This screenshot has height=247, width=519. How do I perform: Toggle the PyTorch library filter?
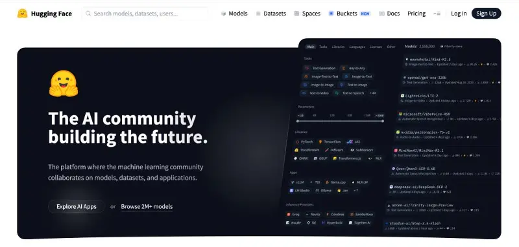304,142
